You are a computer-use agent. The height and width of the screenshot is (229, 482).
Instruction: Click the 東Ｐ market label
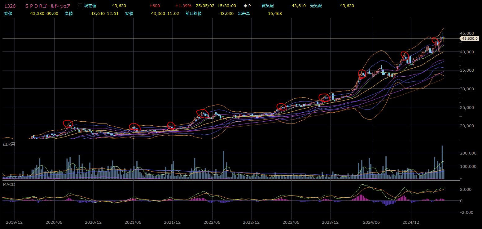tap(247, 6)
